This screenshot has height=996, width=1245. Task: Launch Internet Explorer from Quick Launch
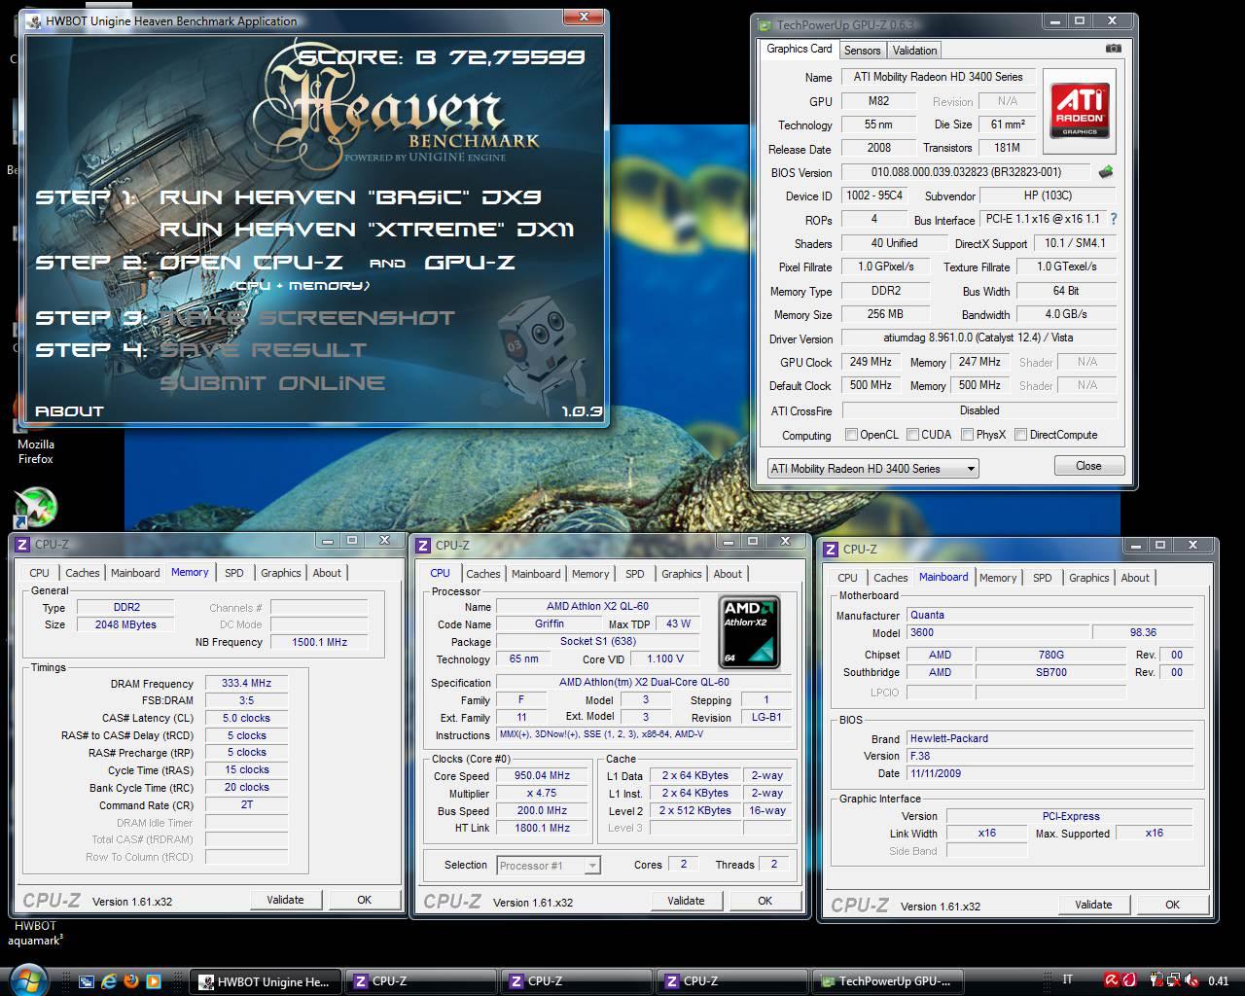(109, 981)
